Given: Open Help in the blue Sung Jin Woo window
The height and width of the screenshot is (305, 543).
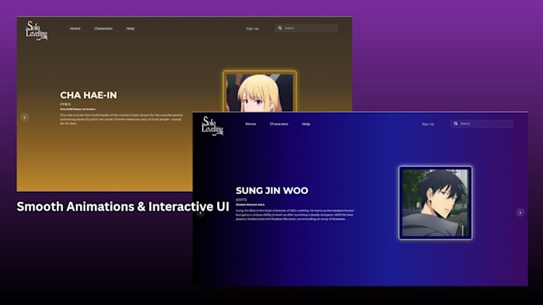Looking at the screenshot, I should pyautogui.click(x=306, y=124).
